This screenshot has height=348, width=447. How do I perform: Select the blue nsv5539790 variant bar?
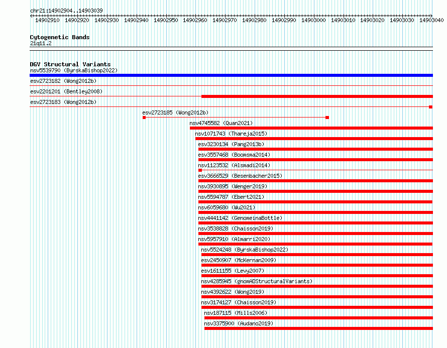231,75
